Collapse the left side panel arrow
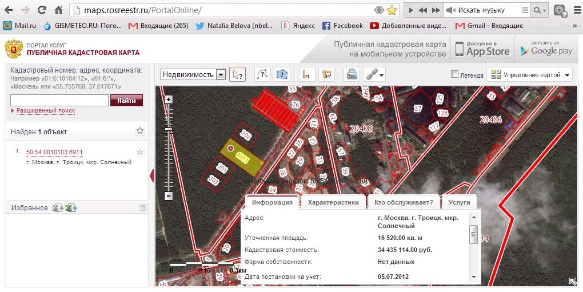 click(151, 175)
